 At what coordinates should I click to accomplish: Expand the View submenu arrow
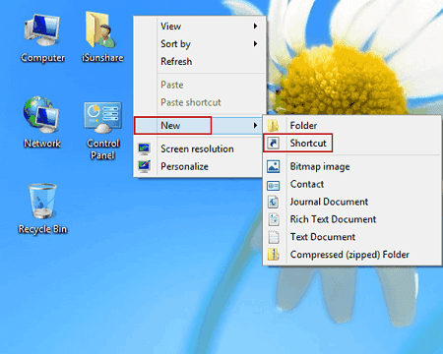[255, 26]
